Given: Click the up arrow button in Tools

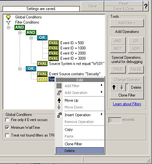Looking at the screenshot, I should click(114, 87).
